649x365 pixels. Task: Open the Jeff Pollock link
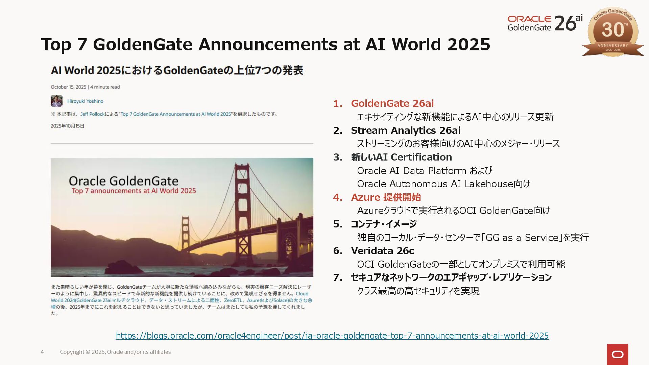[92, 114]
